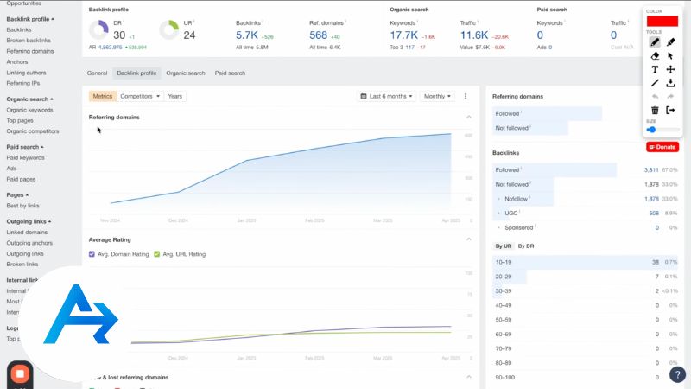The height and width of the screenshot is (389, 691).
Task: Switch to the Backlink profile tab
Action: pyautogui.click(x=136, y=73)
